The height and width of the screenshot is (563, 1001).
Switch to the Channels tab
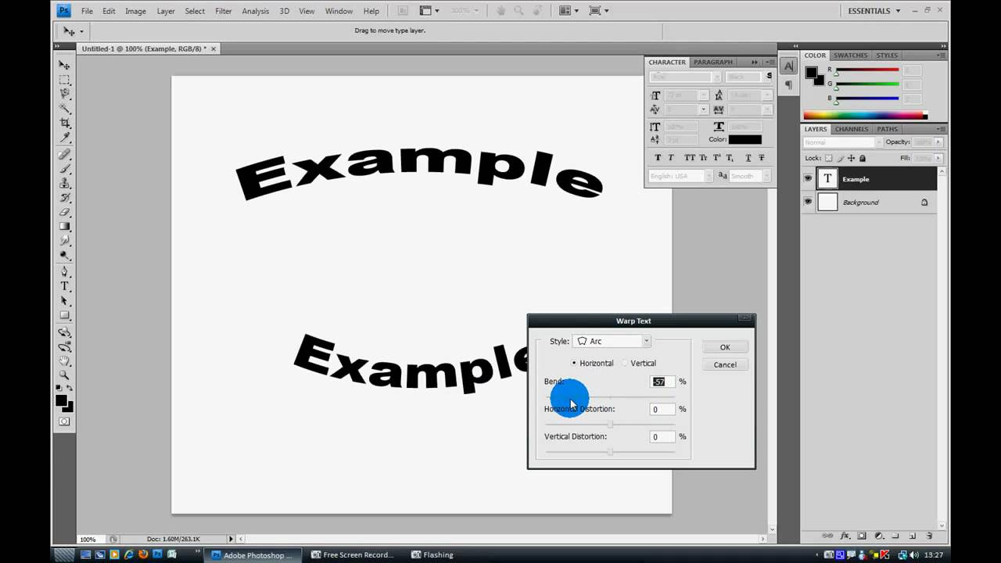tap(852, 129)
